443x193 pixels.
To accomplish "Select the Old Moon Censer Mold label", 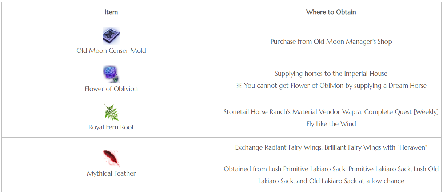I will [111, 51].
